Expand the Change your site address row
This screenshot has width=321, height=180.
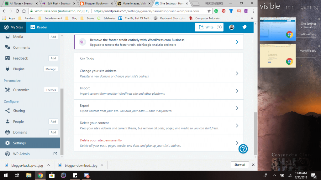(x=237, y=73)
